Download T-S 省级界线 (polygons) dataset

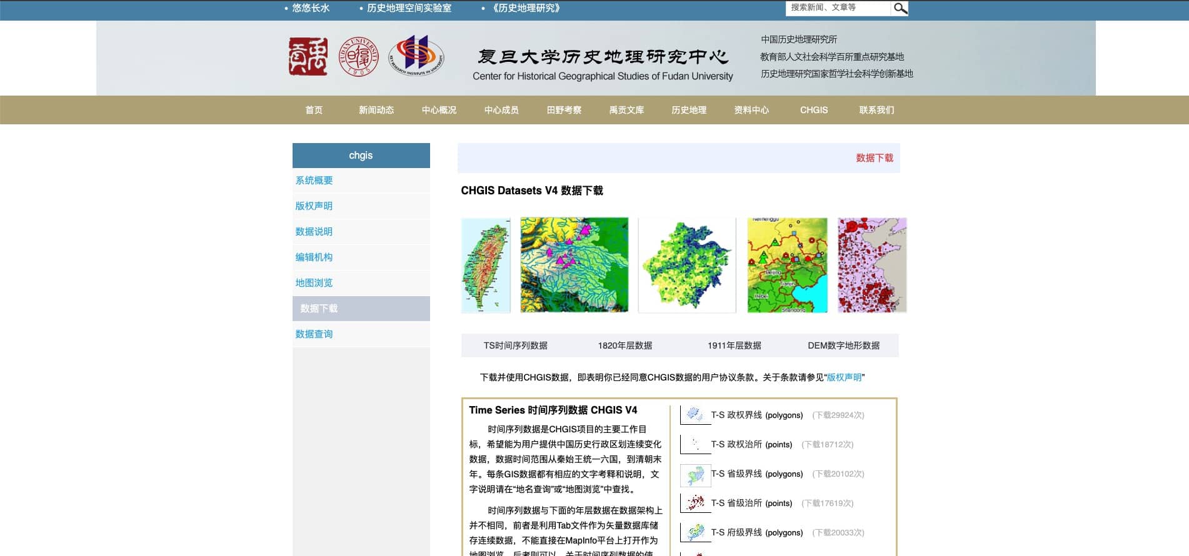[757, 474]
